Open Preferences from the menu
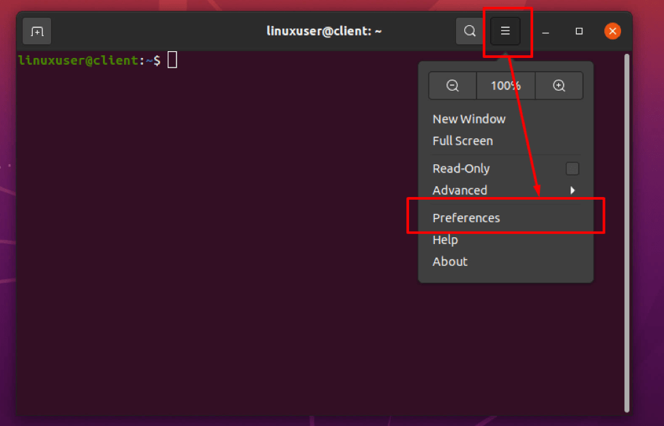Image resolution: width=664 pixels, height=426 pixels. (x=466, y=217)
